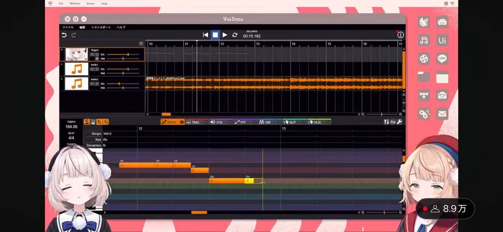Open the Discord desktop icon
Image resolution: width=503 pixels, height=232 pixels.
(x=442, y=22)
